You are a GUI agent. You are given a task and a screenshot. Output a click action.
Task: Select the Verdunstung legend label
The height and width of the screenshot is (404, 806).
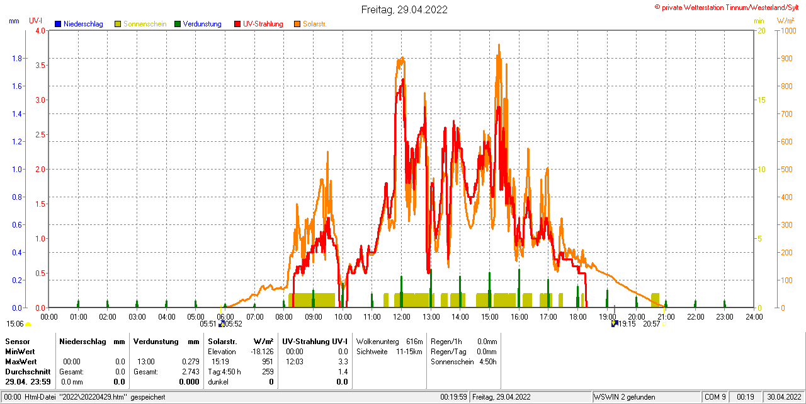(202, 24)
